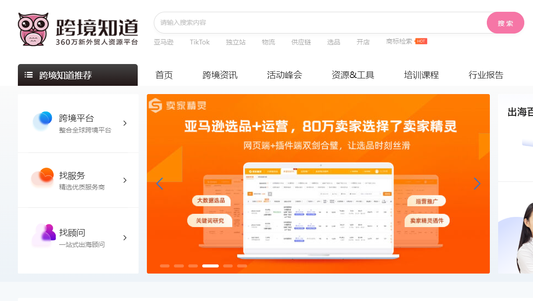
Task: Click the pink owl logo
Action: tap(34, 29)
